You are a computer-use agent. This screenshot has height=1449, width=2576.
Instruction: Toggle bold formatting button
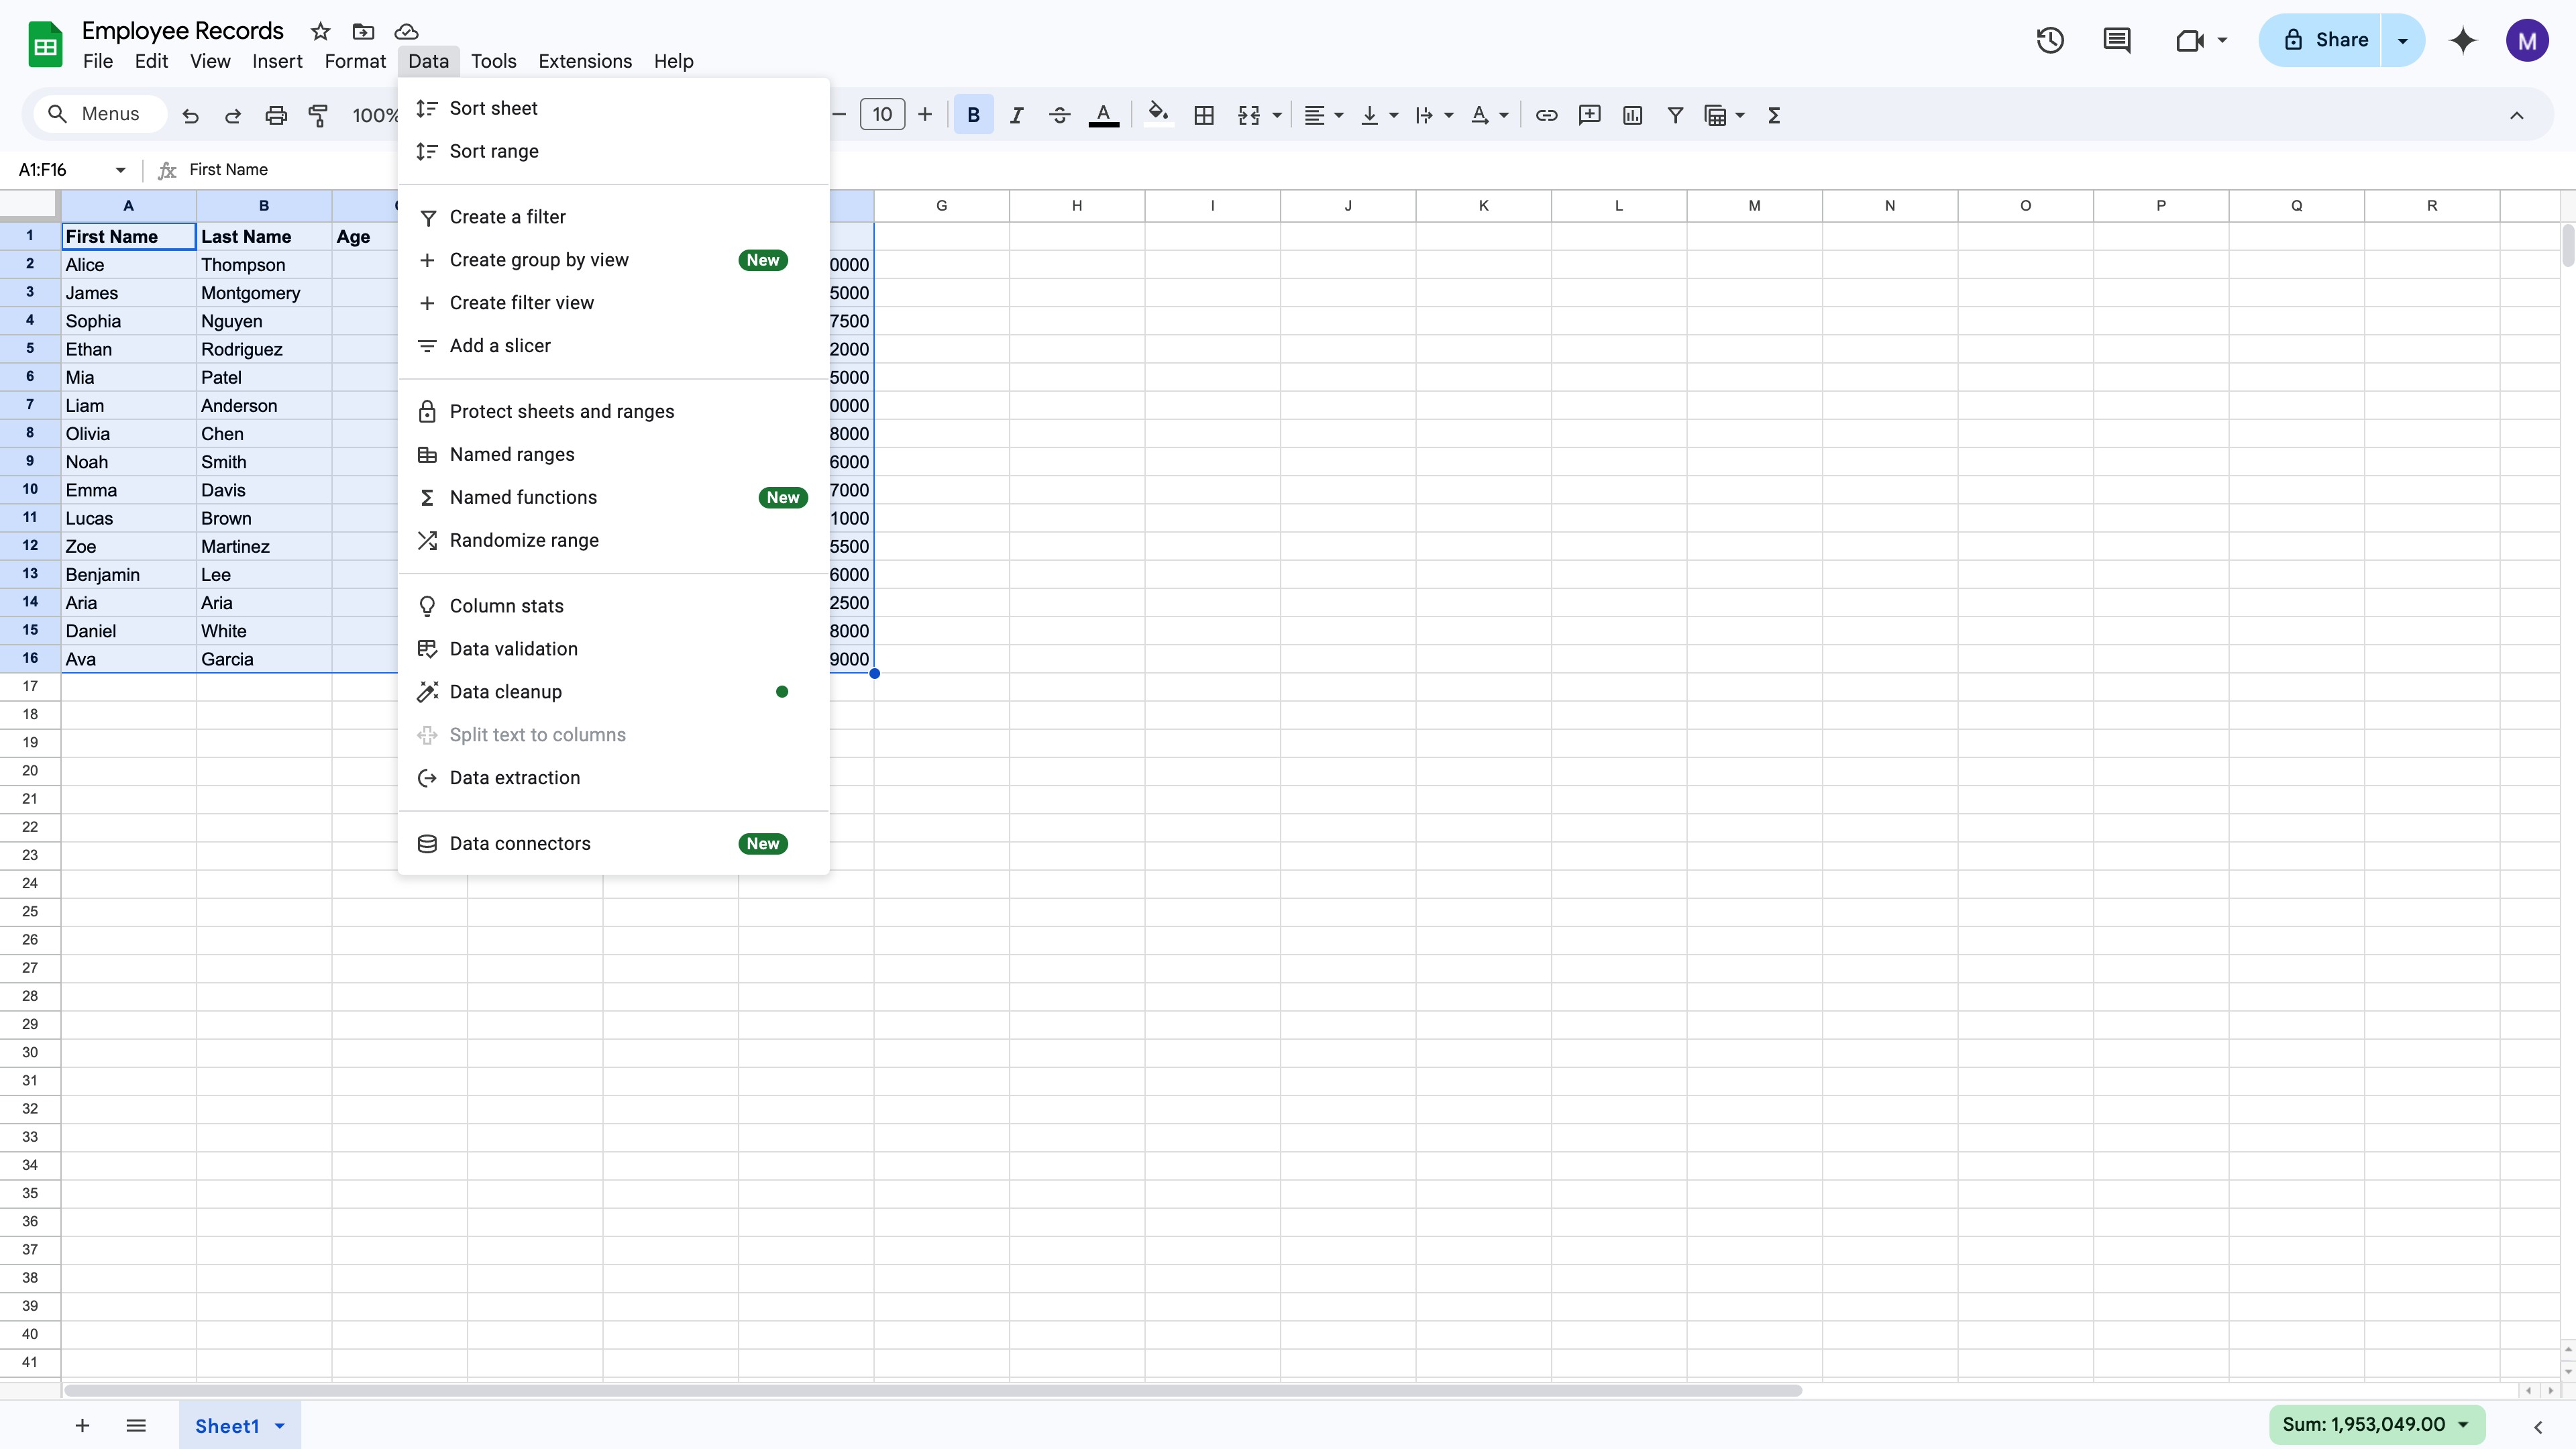point(973,116)
